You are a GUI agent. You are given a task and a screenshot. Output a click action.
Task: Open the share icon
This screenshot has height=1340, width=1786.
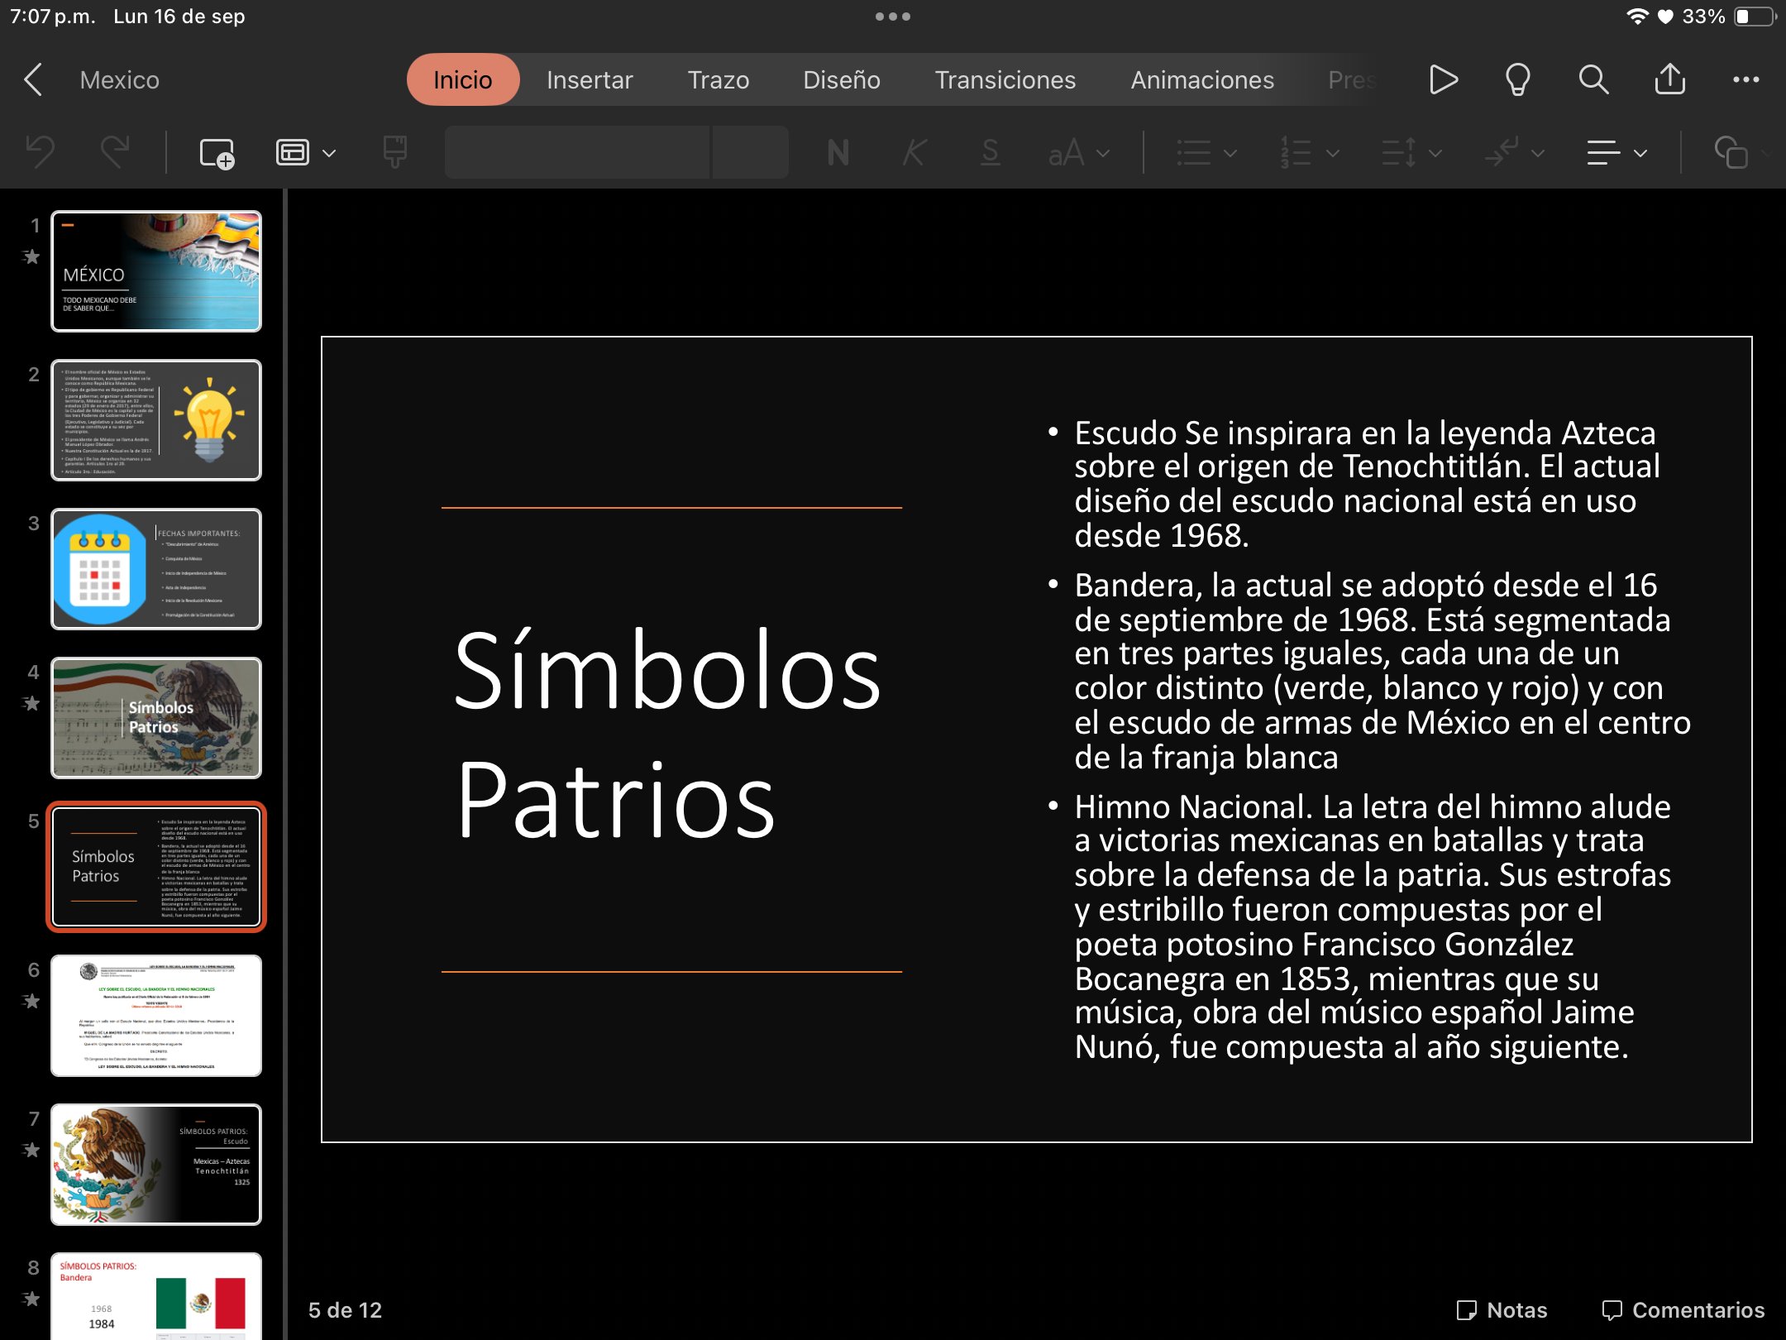click(1669, 79)
